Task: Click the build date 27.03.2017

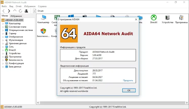Action: tap(97, 58)
